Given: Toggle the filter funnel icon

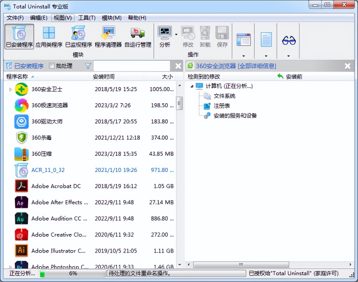Looking at the screenshot, I should 87,66.
